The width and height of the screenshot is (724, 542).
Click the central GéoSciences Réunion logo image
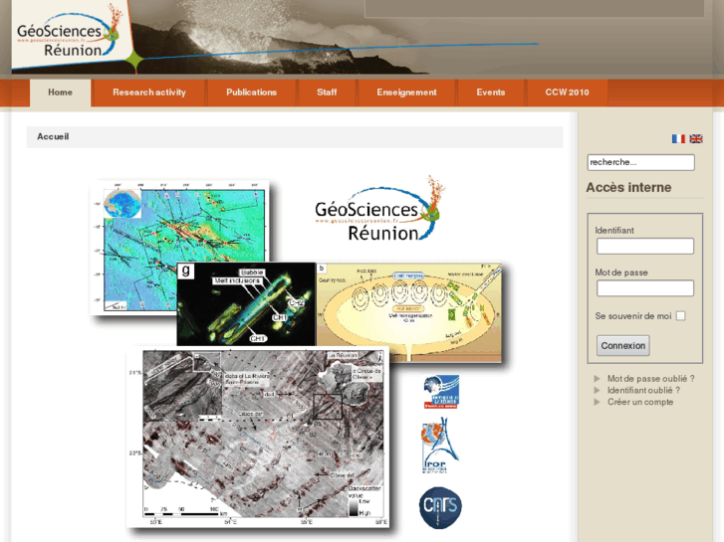pyautogui.click(x=379, y=209)
